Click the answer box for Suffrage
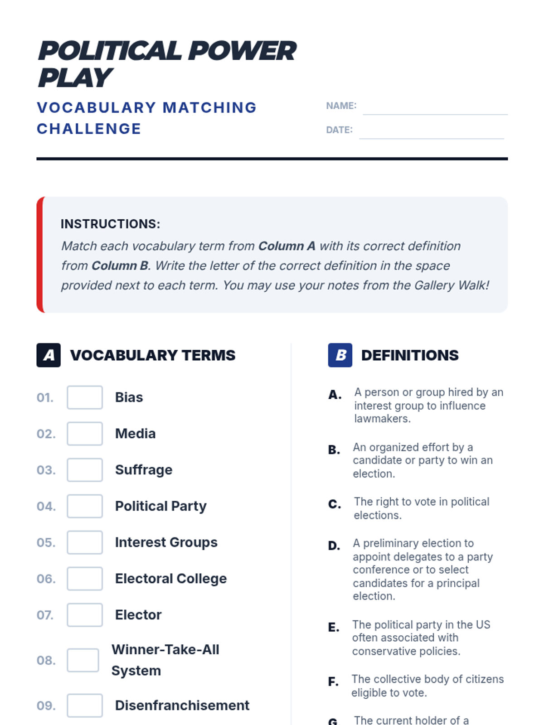This screenshot has width=544, height=725. (85, 470)
